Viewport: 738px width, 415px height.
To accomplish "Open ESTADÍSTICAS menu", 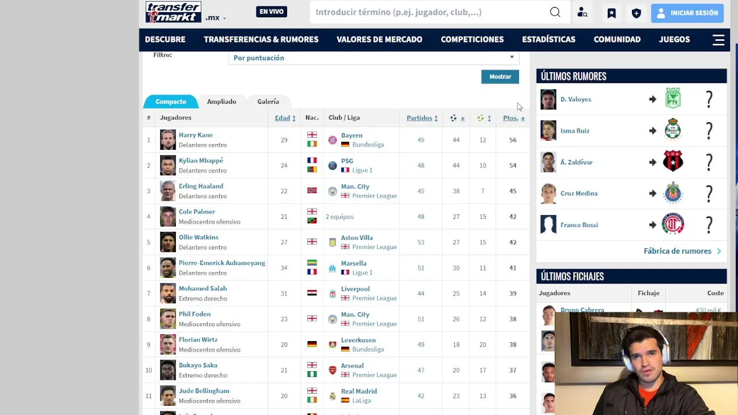I will (x=549, y=40).
